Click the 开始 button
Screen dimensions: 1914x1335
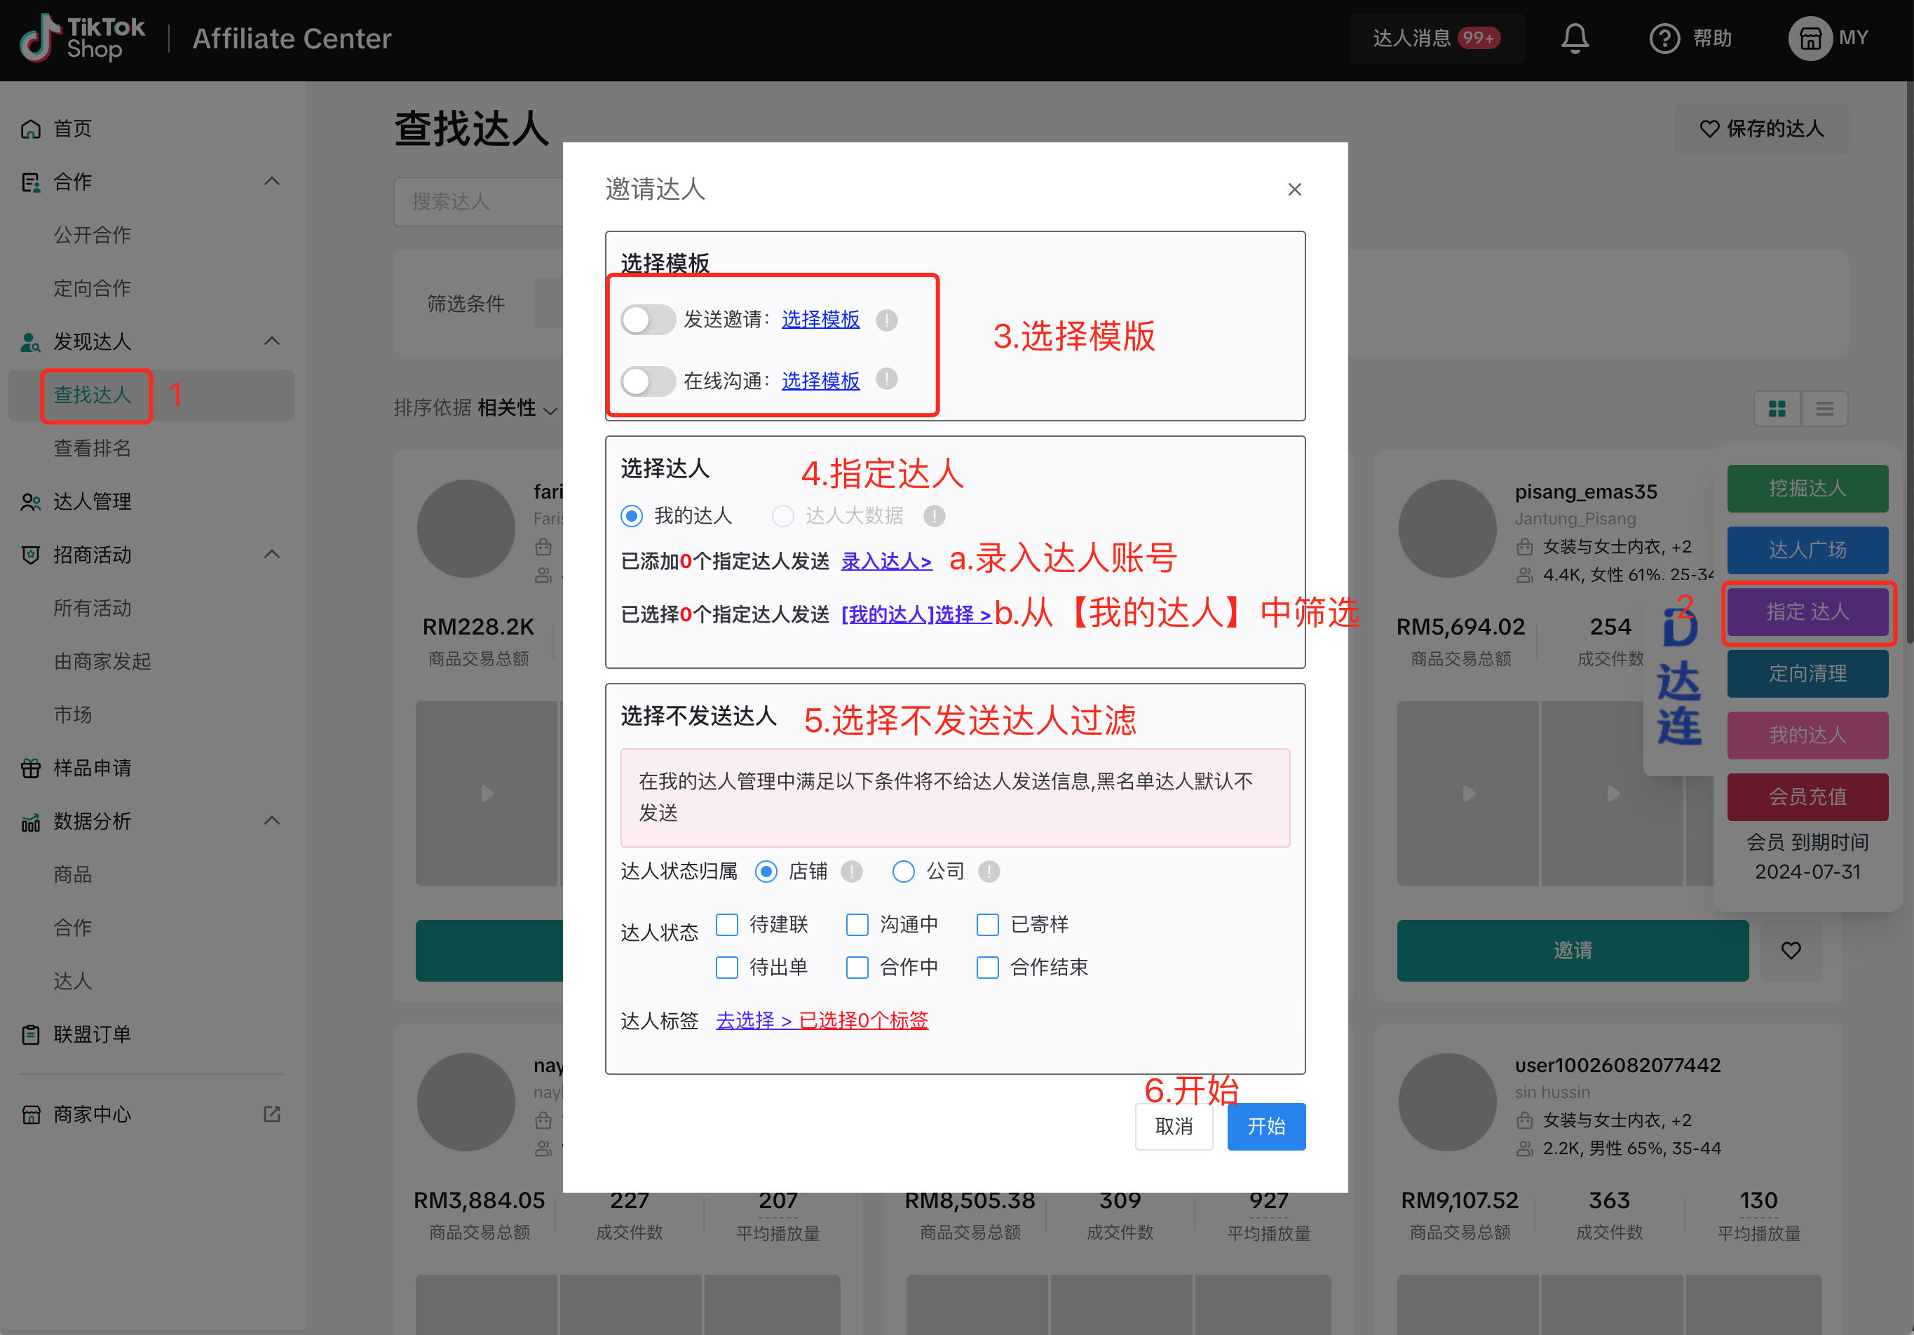coord(1266,1127)
